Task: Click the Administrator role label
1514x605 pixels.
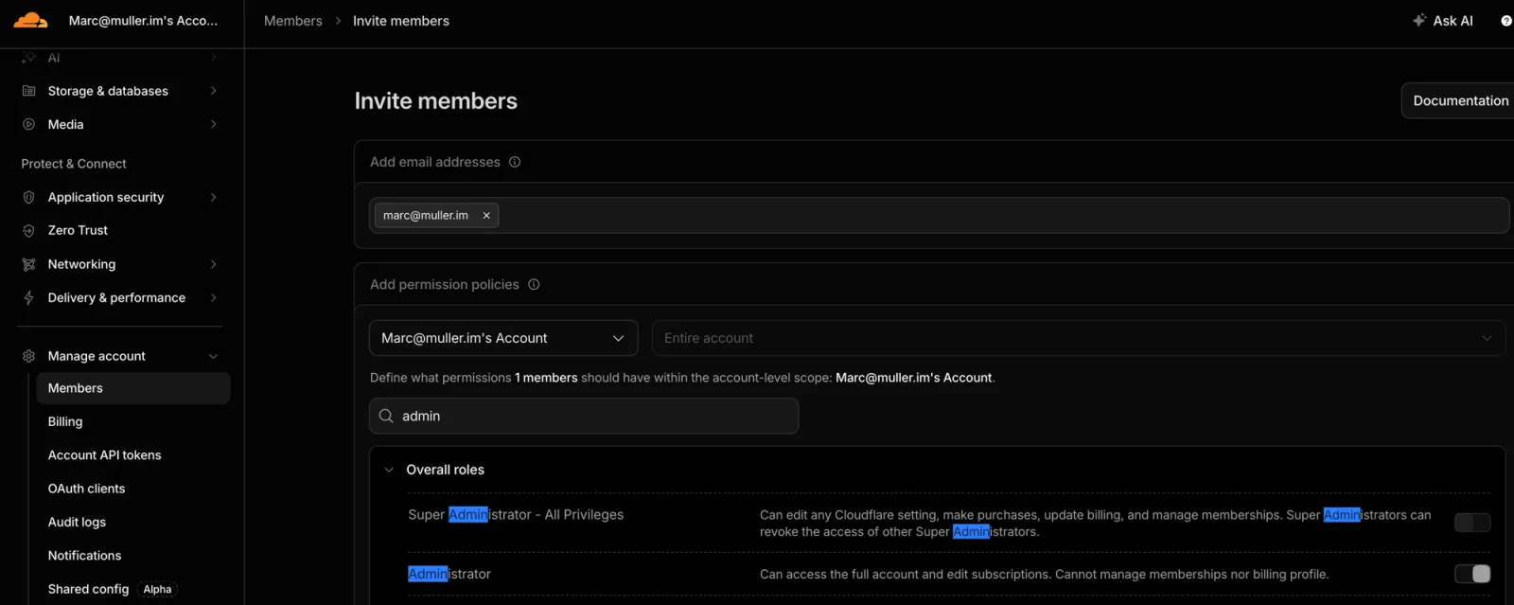Action: [449, 574]
